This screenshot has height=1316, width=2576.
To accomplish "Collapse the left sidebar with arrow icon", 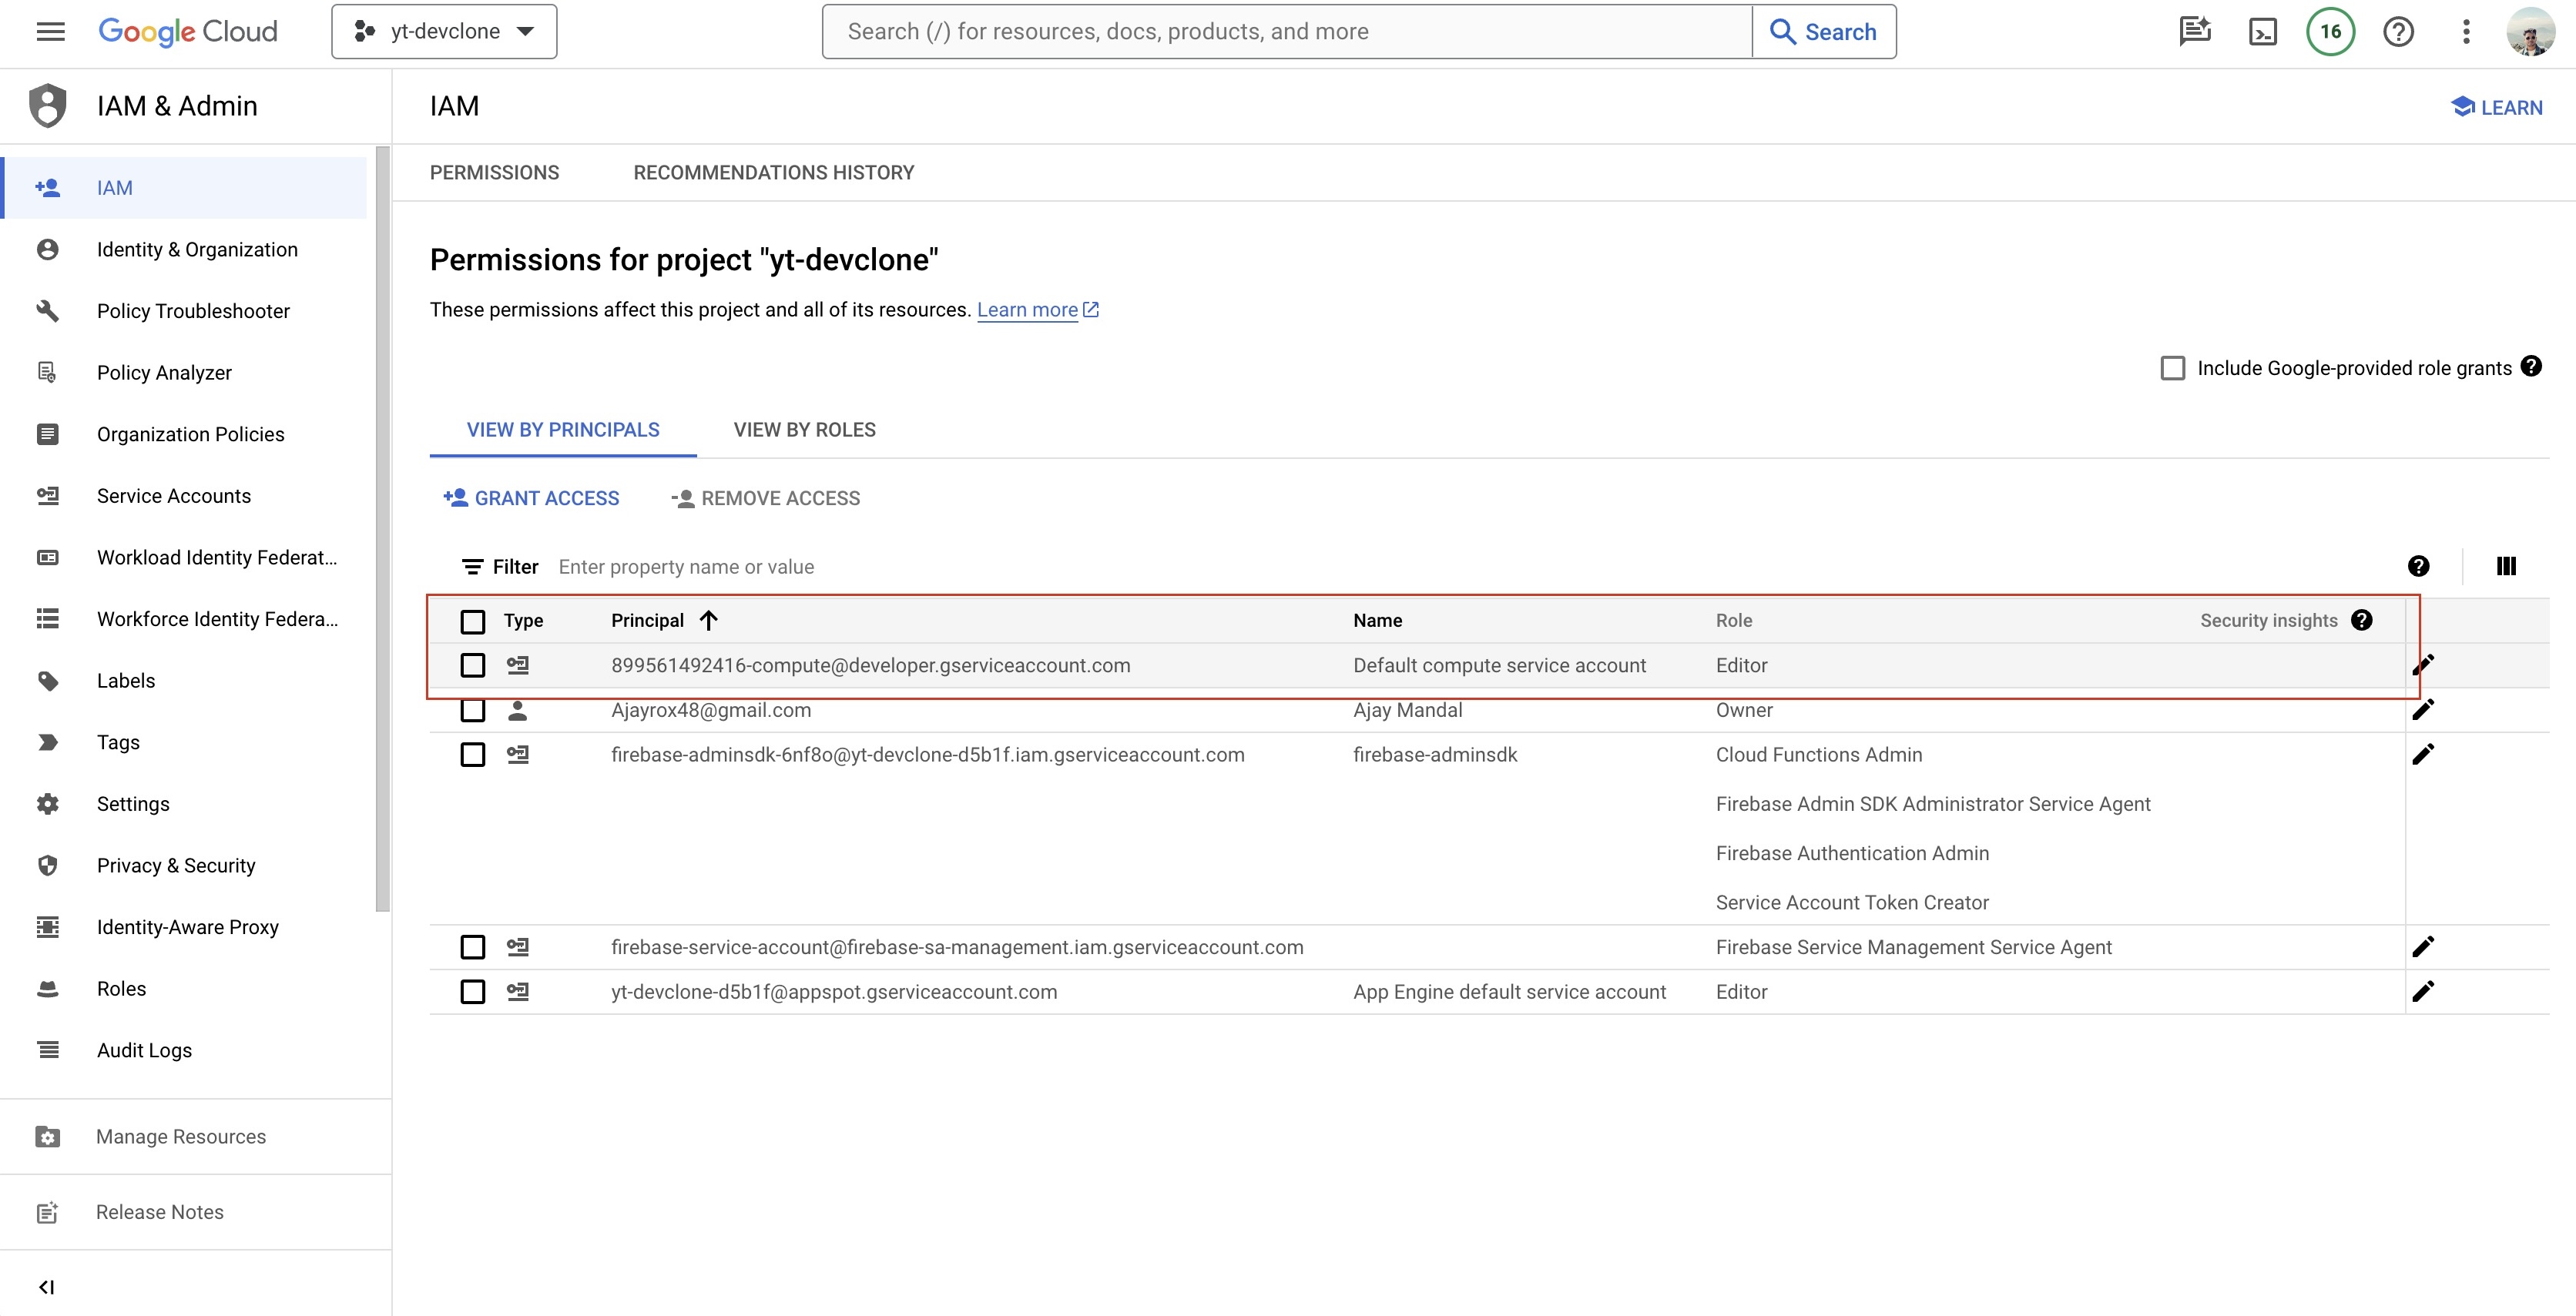I will pyautogui.click(x=46, y=1287).
